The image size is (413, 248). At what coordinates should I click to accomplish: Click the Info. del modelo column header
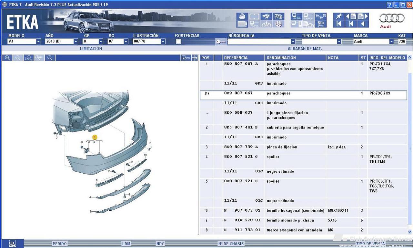coord(387,58)
